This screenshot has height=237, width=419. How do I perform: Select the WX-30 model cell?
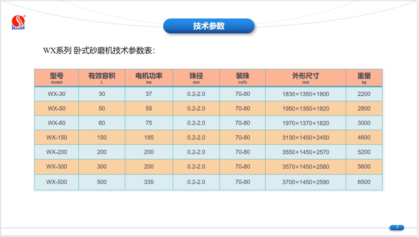pos(57,94)
